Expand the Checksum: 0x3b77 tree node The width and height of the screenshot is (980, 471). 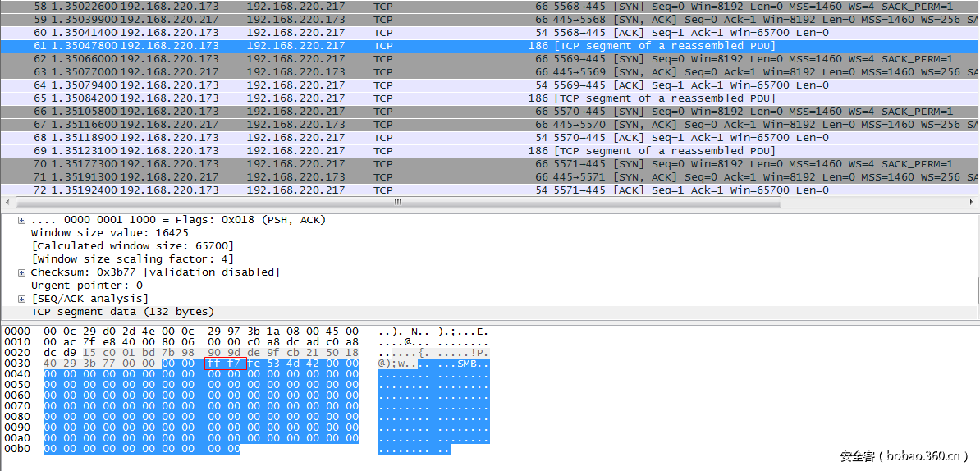tap(21, 272)
